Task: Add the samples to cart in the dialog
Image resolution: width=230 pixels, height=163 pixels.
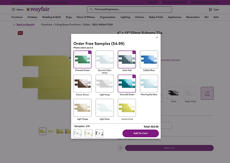Action: pos(140,133)
